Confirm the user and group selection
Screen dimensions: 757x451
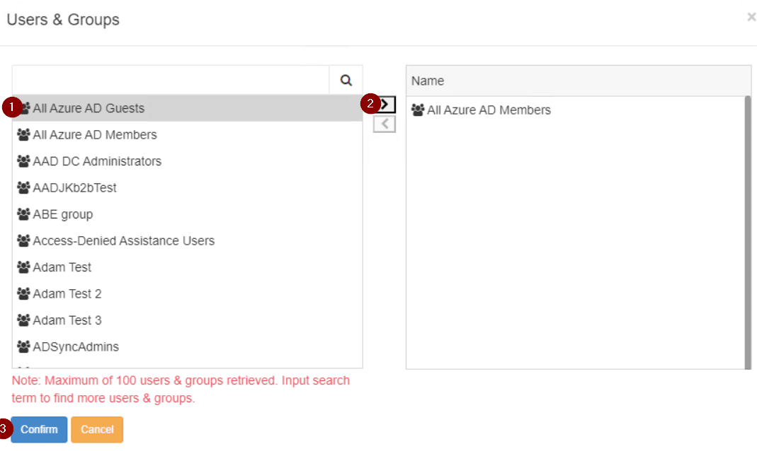pyautogui.click(x=39, y=429)
